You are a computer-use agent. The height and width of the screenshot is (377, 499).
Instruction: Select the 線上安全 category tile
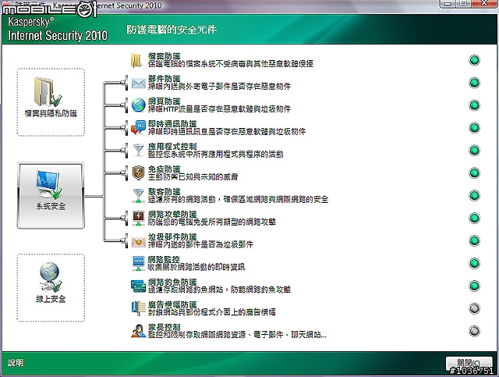coord(51,288)
